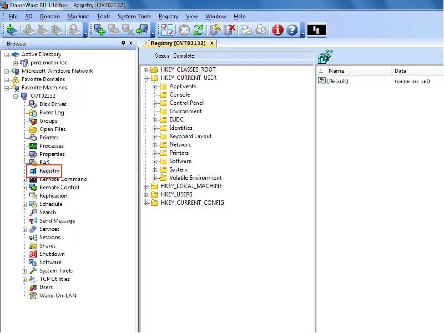Select Replication in the Browser tree
The height and width of the screenshot is (333, 444).
pyautogui.click(x=53, y=196)
